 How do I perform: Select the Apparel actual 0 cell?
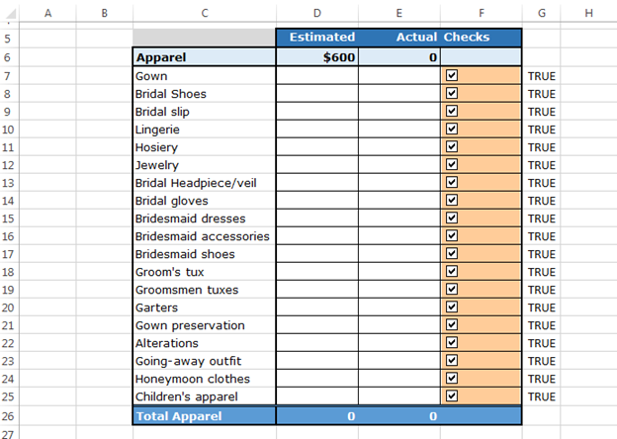click(399, 57)
